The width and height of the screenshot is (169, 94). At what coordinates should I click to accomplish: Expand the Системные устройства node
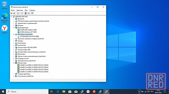tap(14, 76)
